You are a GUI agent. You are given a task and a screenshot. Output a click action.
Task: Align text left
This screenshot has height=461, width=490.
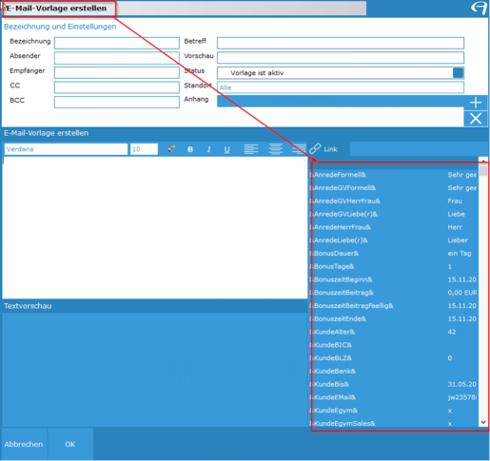point(251,149)
